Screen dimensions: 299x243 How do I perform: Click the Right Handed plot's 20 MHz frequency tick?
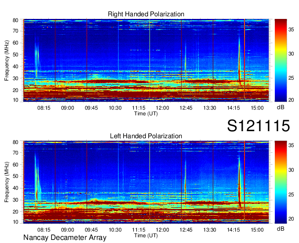pyautogui.click(x=15, y=90)
